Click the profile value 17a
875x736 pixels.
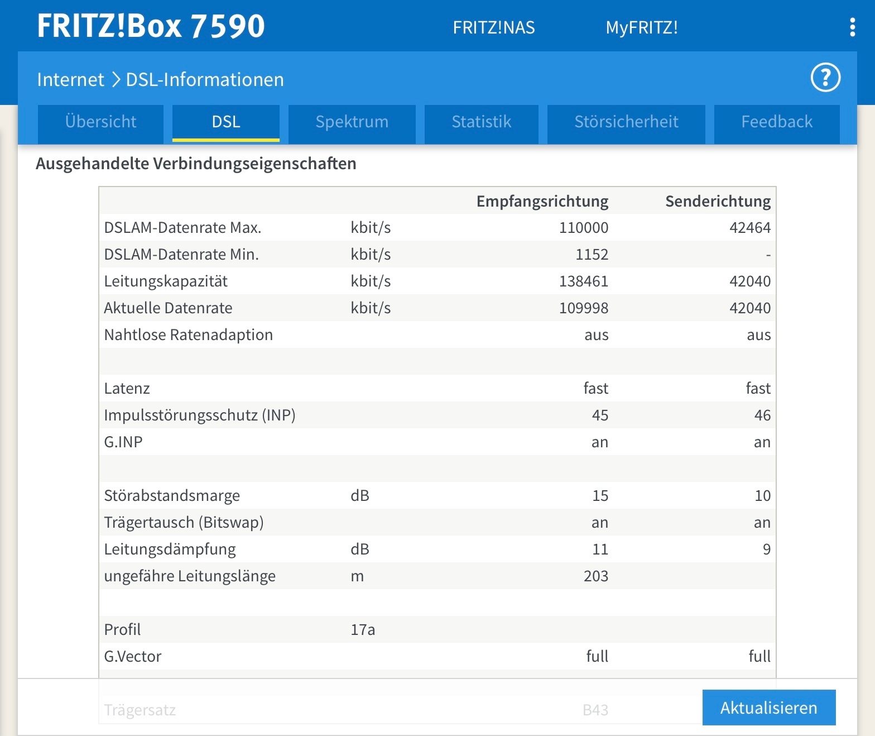[363, 630]
